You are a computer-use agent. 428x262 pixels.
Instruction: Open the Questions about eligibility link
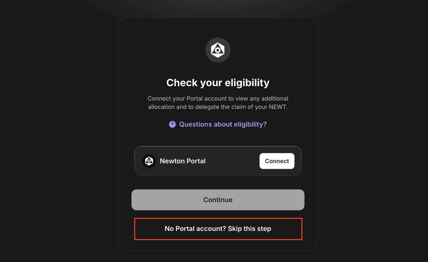point(223,124)
